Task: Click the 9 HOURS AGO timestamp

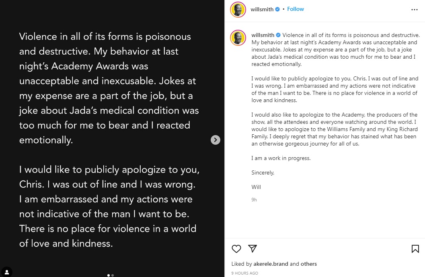Action: [x=245, y=273]
